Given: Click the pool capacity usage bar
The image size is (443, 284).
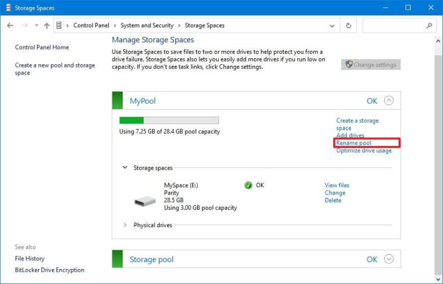Looking at the screenshot, I should [x=169, y=120].
